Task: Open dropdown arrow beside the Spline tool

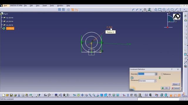Action: tap(170, 11)
